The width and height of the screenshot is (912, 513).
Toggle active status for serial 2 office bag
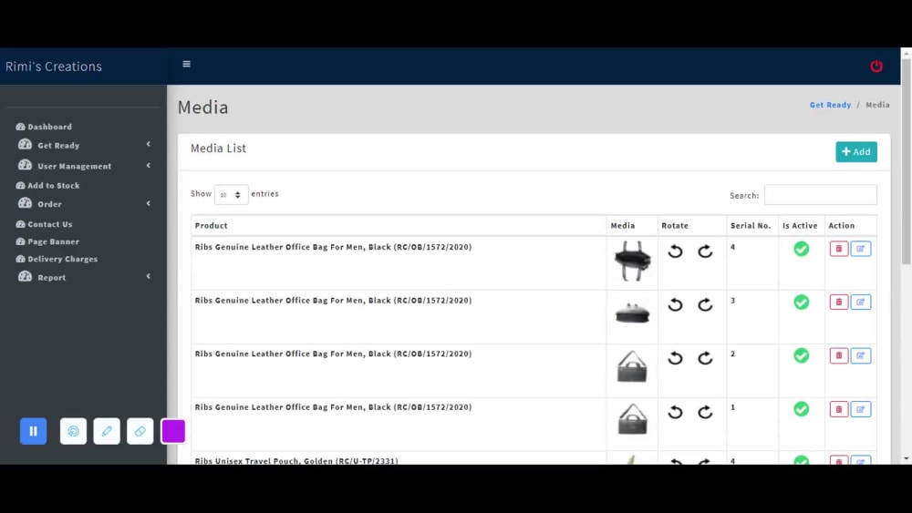(801, 355)
